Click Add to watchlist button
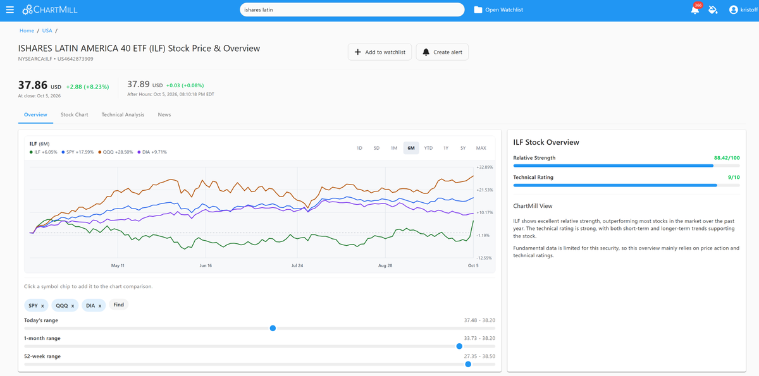Viewport: 759px width, 376px height. [379, 52]
